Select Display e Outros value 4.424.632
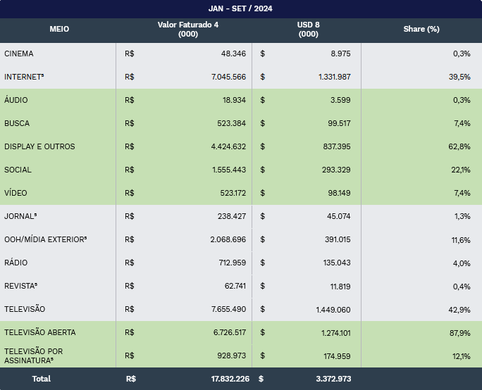The width and height of the screenshot is (482, 390). [x=228, y=146]
